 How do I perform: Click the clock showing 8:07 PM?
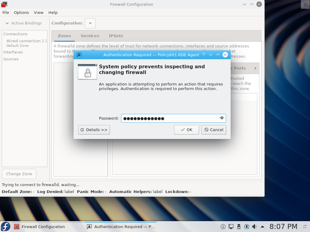point(283,227)
